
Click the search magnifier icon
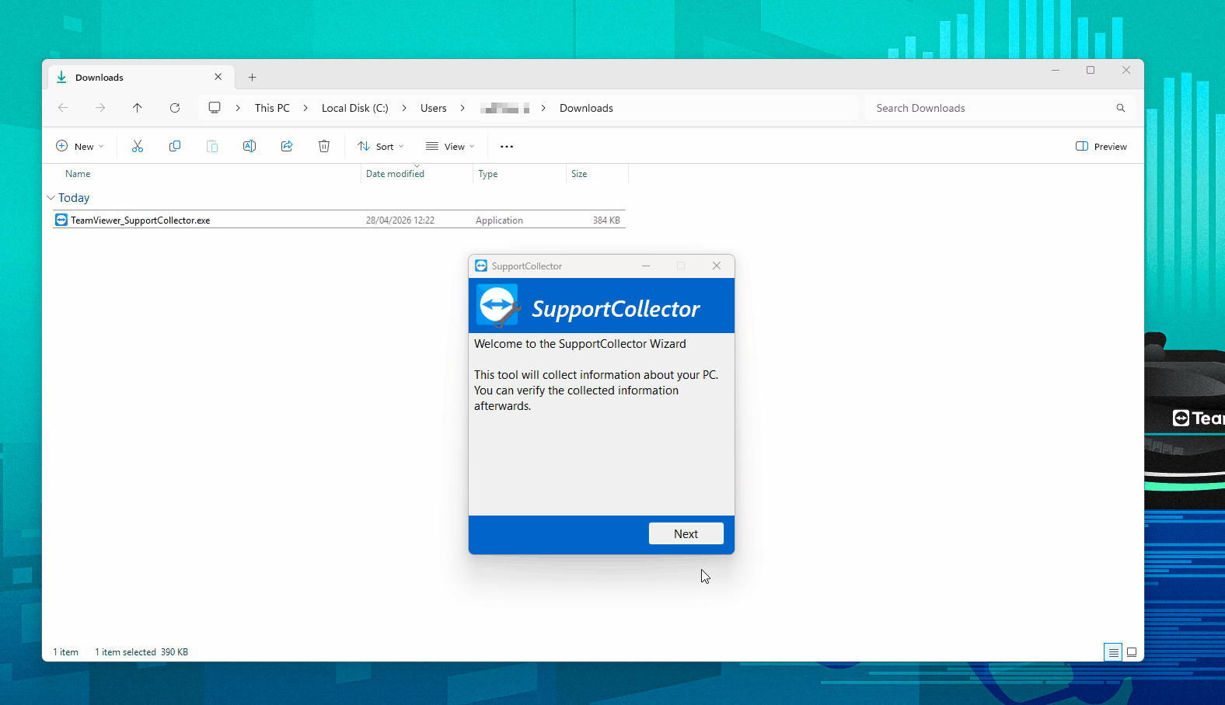1121,108
